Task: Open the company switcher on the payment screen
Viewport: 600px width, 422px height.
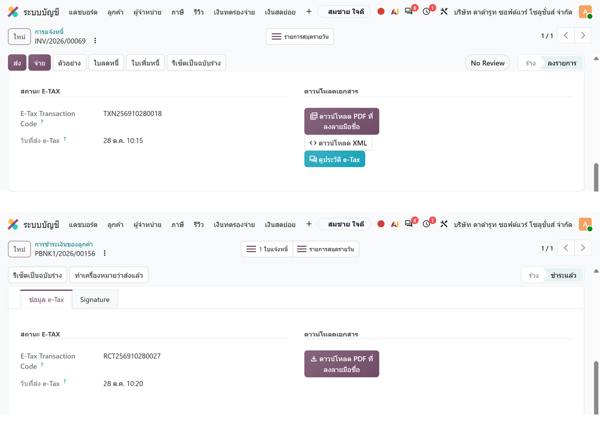Action: [513, 224]
